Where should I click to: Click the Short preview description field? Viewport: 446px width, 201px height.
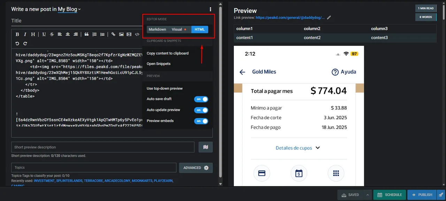[103, 147]
